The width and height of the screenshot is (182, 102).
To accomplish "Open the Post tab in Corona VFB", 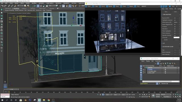I will (x=163, y=9).
